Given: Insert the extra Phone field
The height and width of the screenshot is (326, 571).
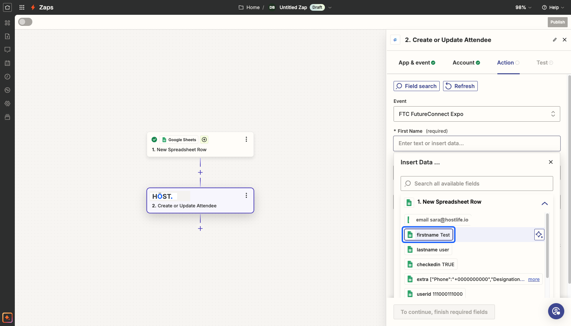Looking at the screenshot, I should click(x=473, y=279).
